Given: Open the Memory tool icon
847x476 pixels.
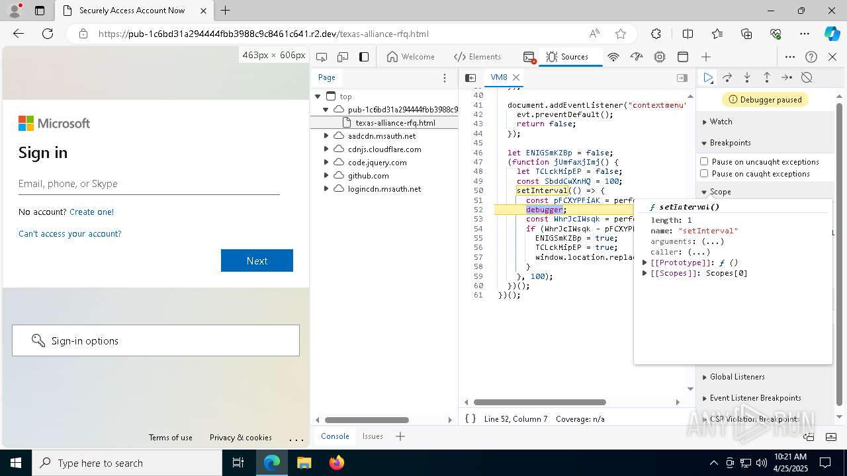Looking at the screenshot, I should click(660, 57).
